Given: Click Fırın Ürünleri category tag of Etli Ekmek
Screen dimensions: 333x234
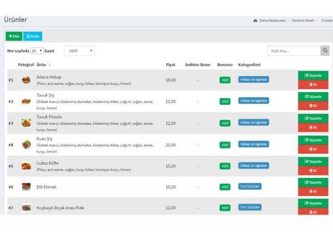Looking at the screenshot, I should (x=250, y=186).
